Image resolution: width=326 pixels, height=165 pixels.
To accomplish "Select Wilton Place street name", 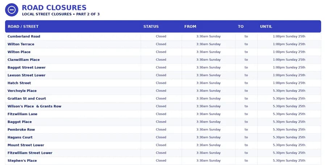I will coord(19,52).
